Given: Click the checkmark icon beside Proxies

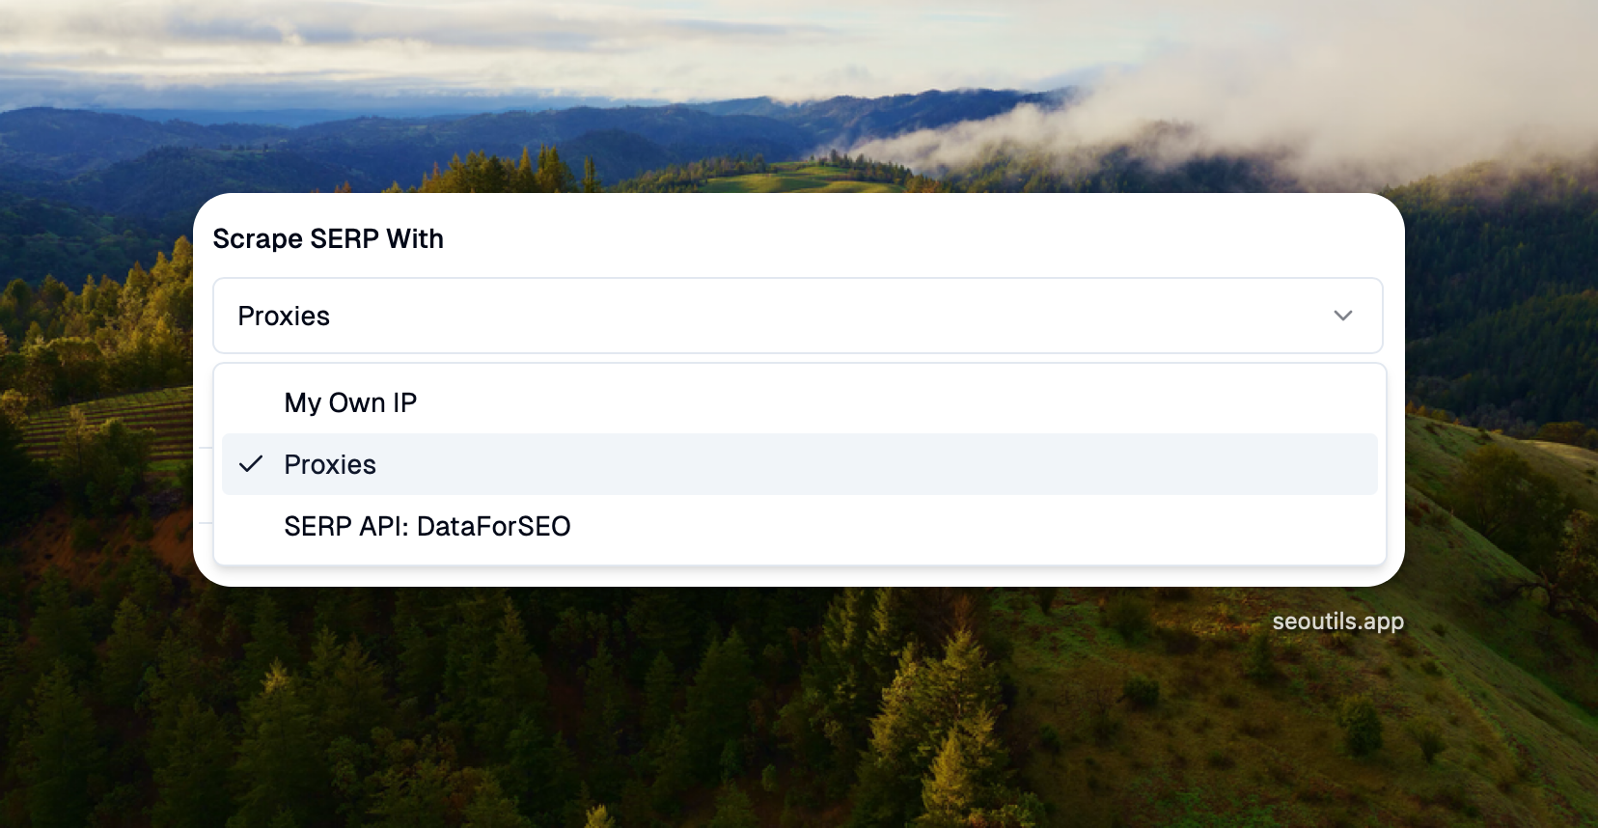Looking at the screenshot, I should [251, 464].
